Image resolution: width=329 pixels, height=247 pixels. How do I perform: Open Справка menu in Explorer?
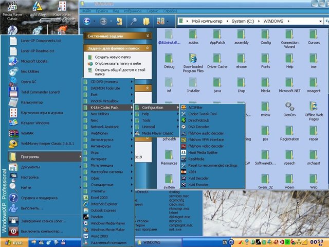tap(170, 11)
